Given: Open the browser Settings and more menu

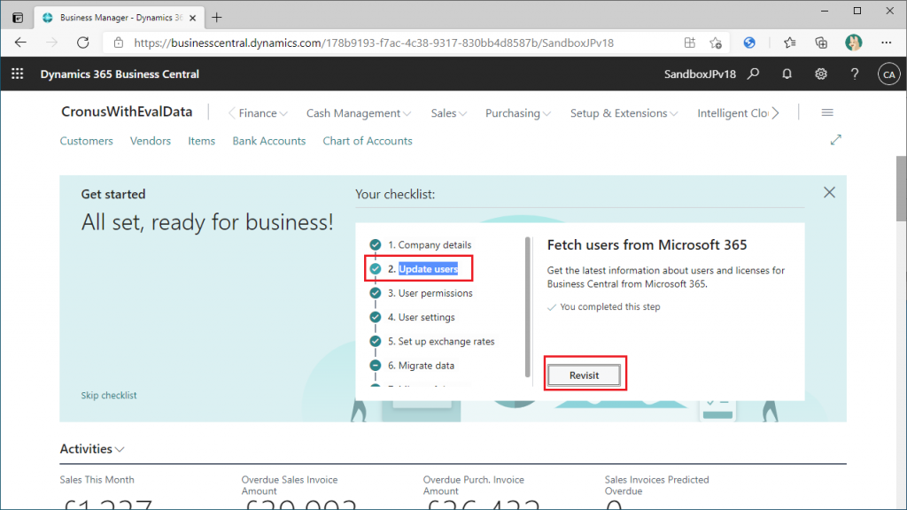Looking at the screenshot, I should (x=886, y=42).
